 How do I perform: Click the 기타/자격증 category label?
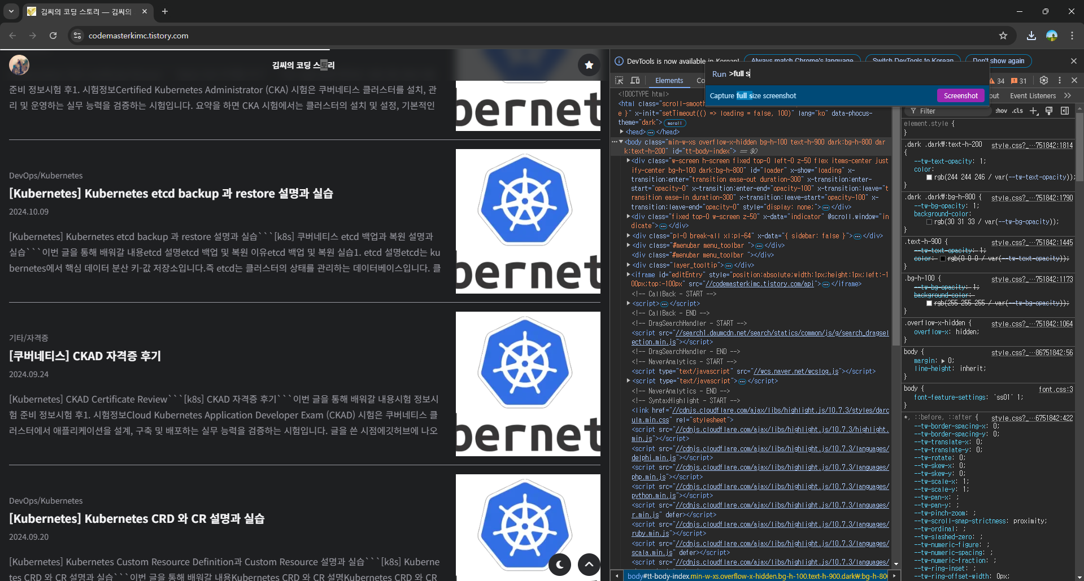click(29, 338)
